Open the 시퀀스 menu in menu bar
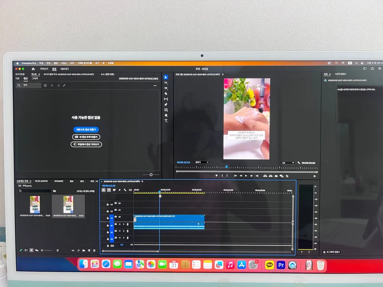383x287 pixels. (64, 63)
